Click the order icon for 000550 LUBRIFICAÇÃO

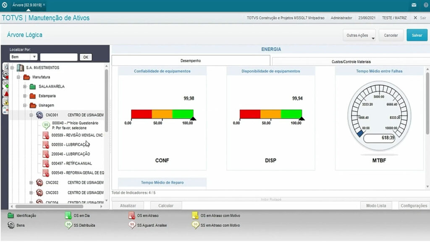click(x=45, y=145)
